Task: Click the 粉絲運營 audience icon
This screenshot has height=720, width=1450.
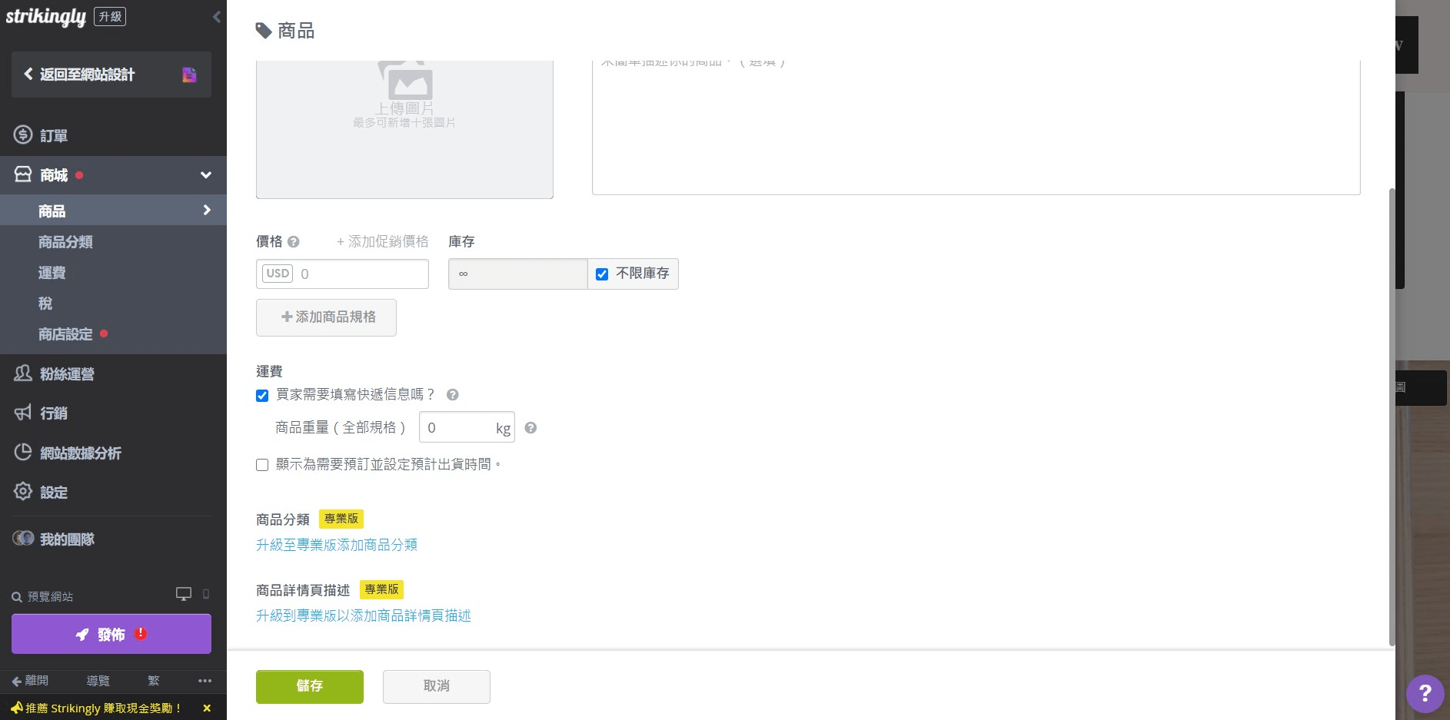Action: (x=22, y=374)
